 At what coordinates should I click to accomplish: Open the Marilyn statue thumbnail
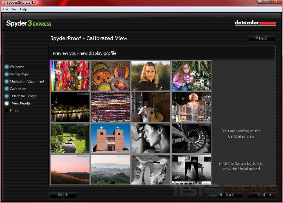191,107
